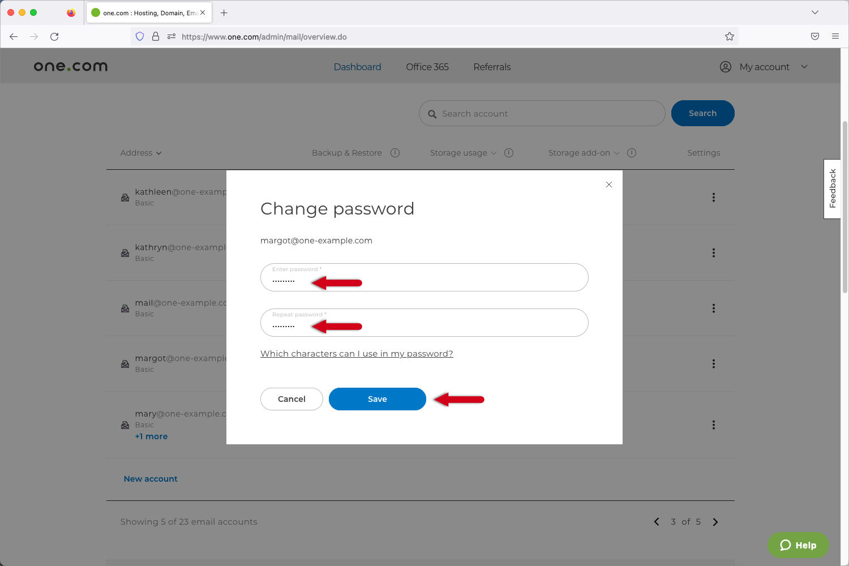
Task: Expand the Address column sort dropdown
Action: point(159,153)
